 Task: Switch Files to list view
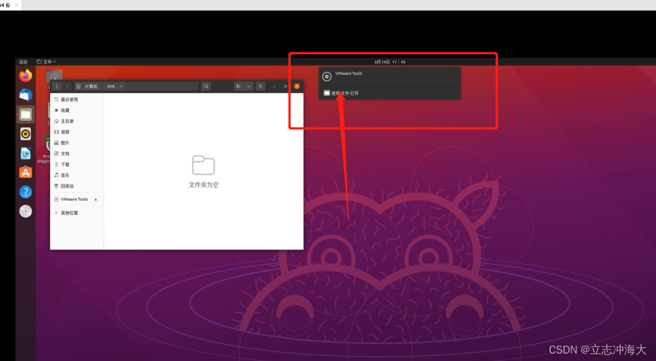pyautogui.click(x=239, y=86)
